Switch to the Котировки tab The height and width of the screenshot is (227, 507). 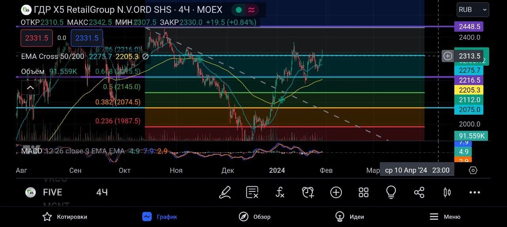point(65,217)
